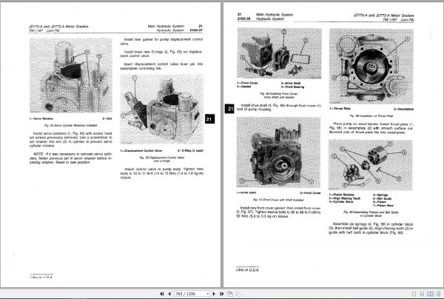This screenshot has width=444, height=299.
Task: Select two-page facing layout icon
Action: click(x=431, y=294)
